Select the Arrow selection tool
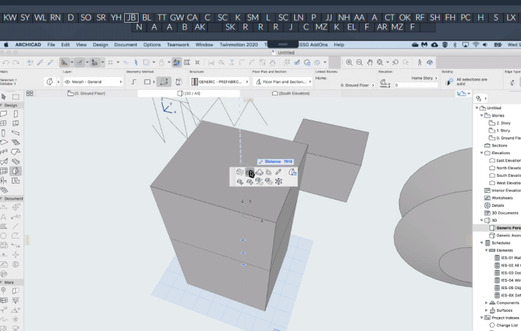Viewport: 521px width, 331px height. (x=4, y=97)
